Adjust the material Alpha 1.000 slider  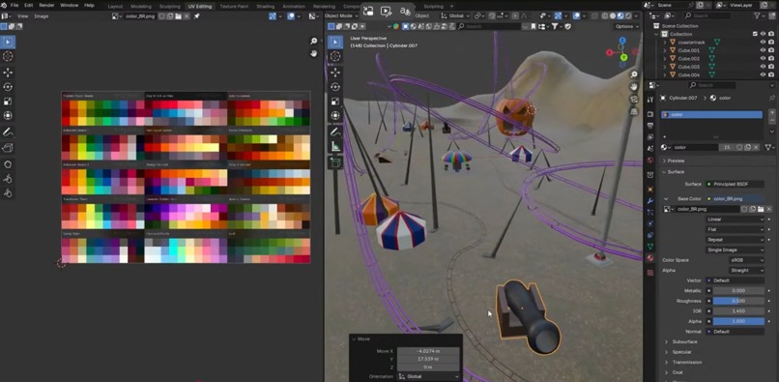pyautogui.click(x=738, y=321)
